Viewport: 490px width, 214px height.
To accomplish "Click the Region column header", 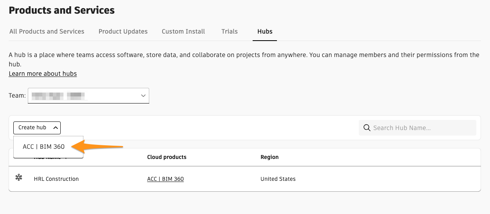I will 269,157.
